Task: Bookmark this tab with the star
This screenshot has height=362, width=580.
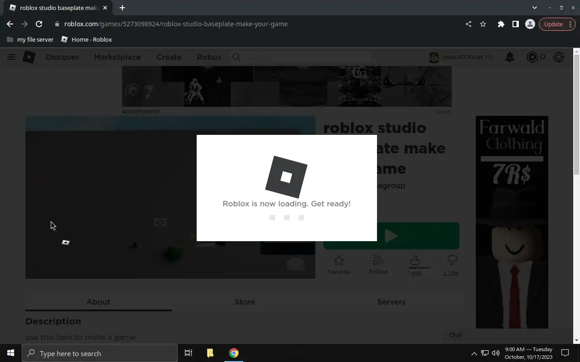Action: [x=483, y=24]
